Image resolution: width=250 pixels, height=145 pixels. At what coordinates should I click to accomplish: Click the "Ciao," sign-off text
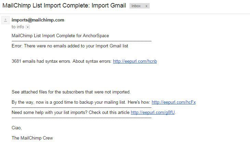click(16, 128)
